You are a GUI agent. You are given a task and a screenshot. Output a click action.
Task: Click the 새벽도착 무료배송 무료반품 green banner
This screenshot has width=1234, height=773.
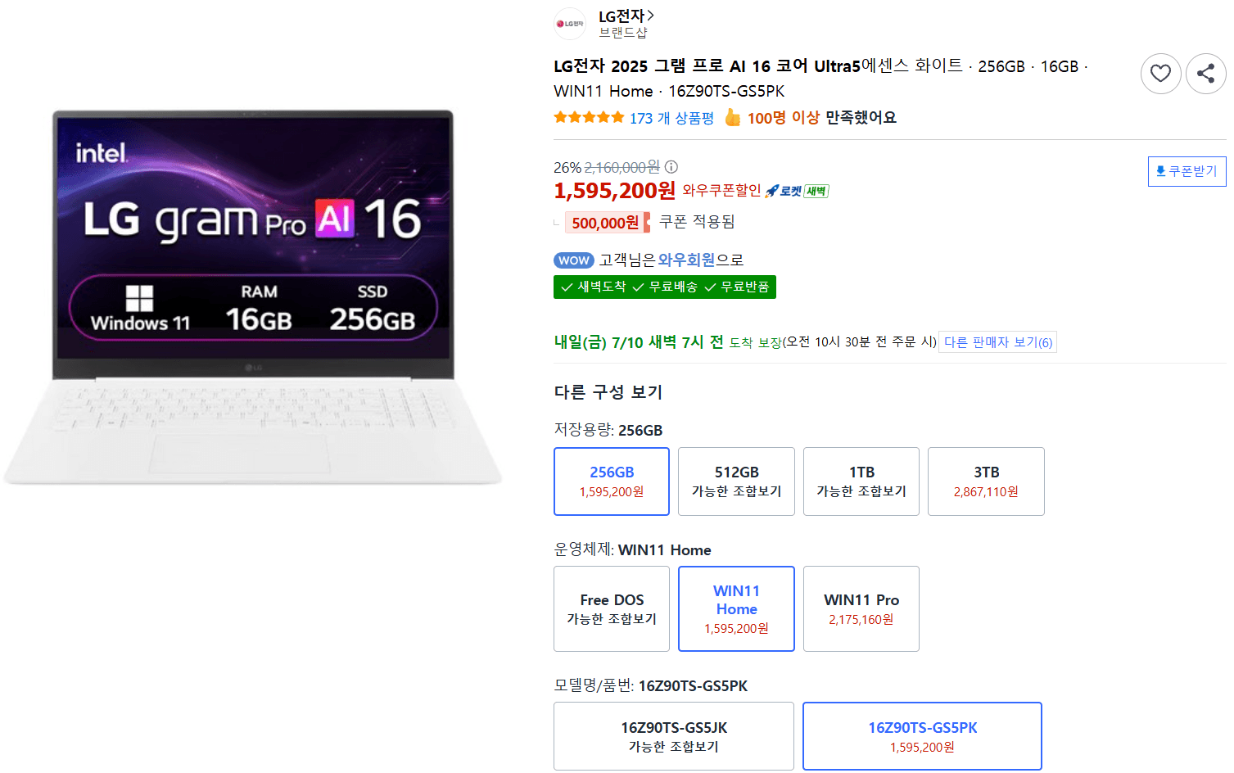pos(665,287)
